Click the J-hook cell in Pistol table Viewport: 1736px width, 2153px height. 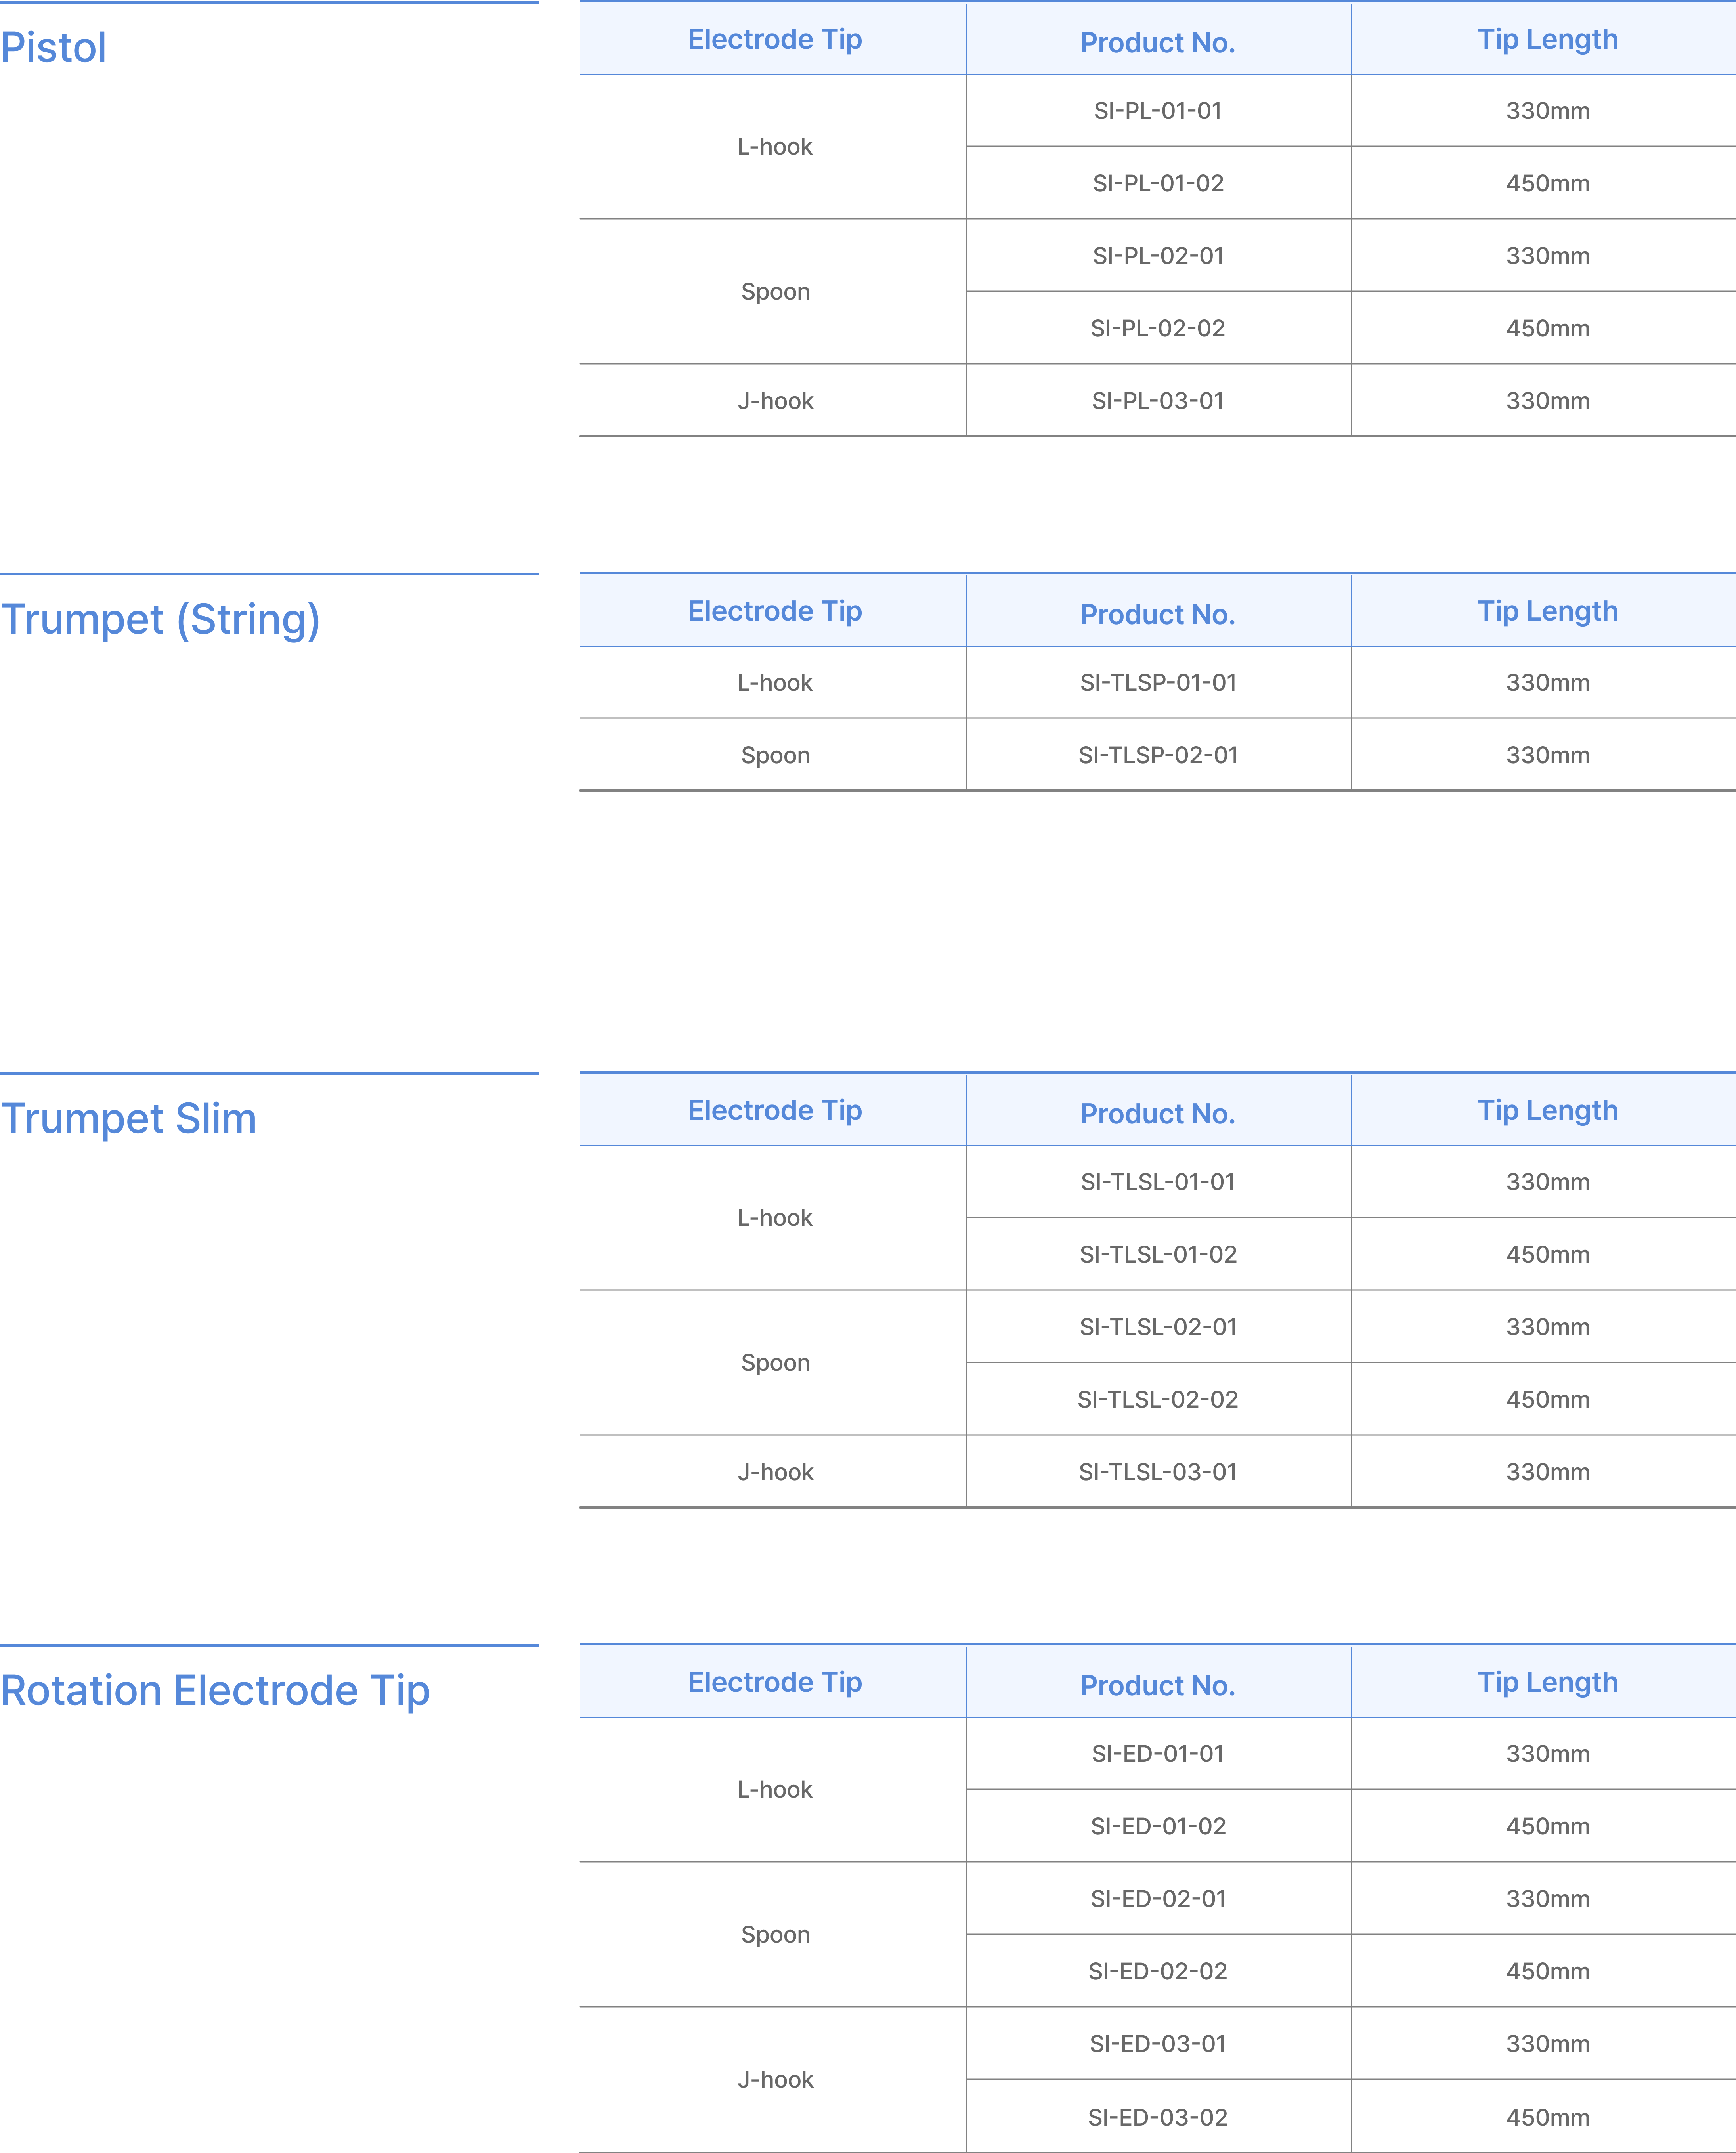775,401
